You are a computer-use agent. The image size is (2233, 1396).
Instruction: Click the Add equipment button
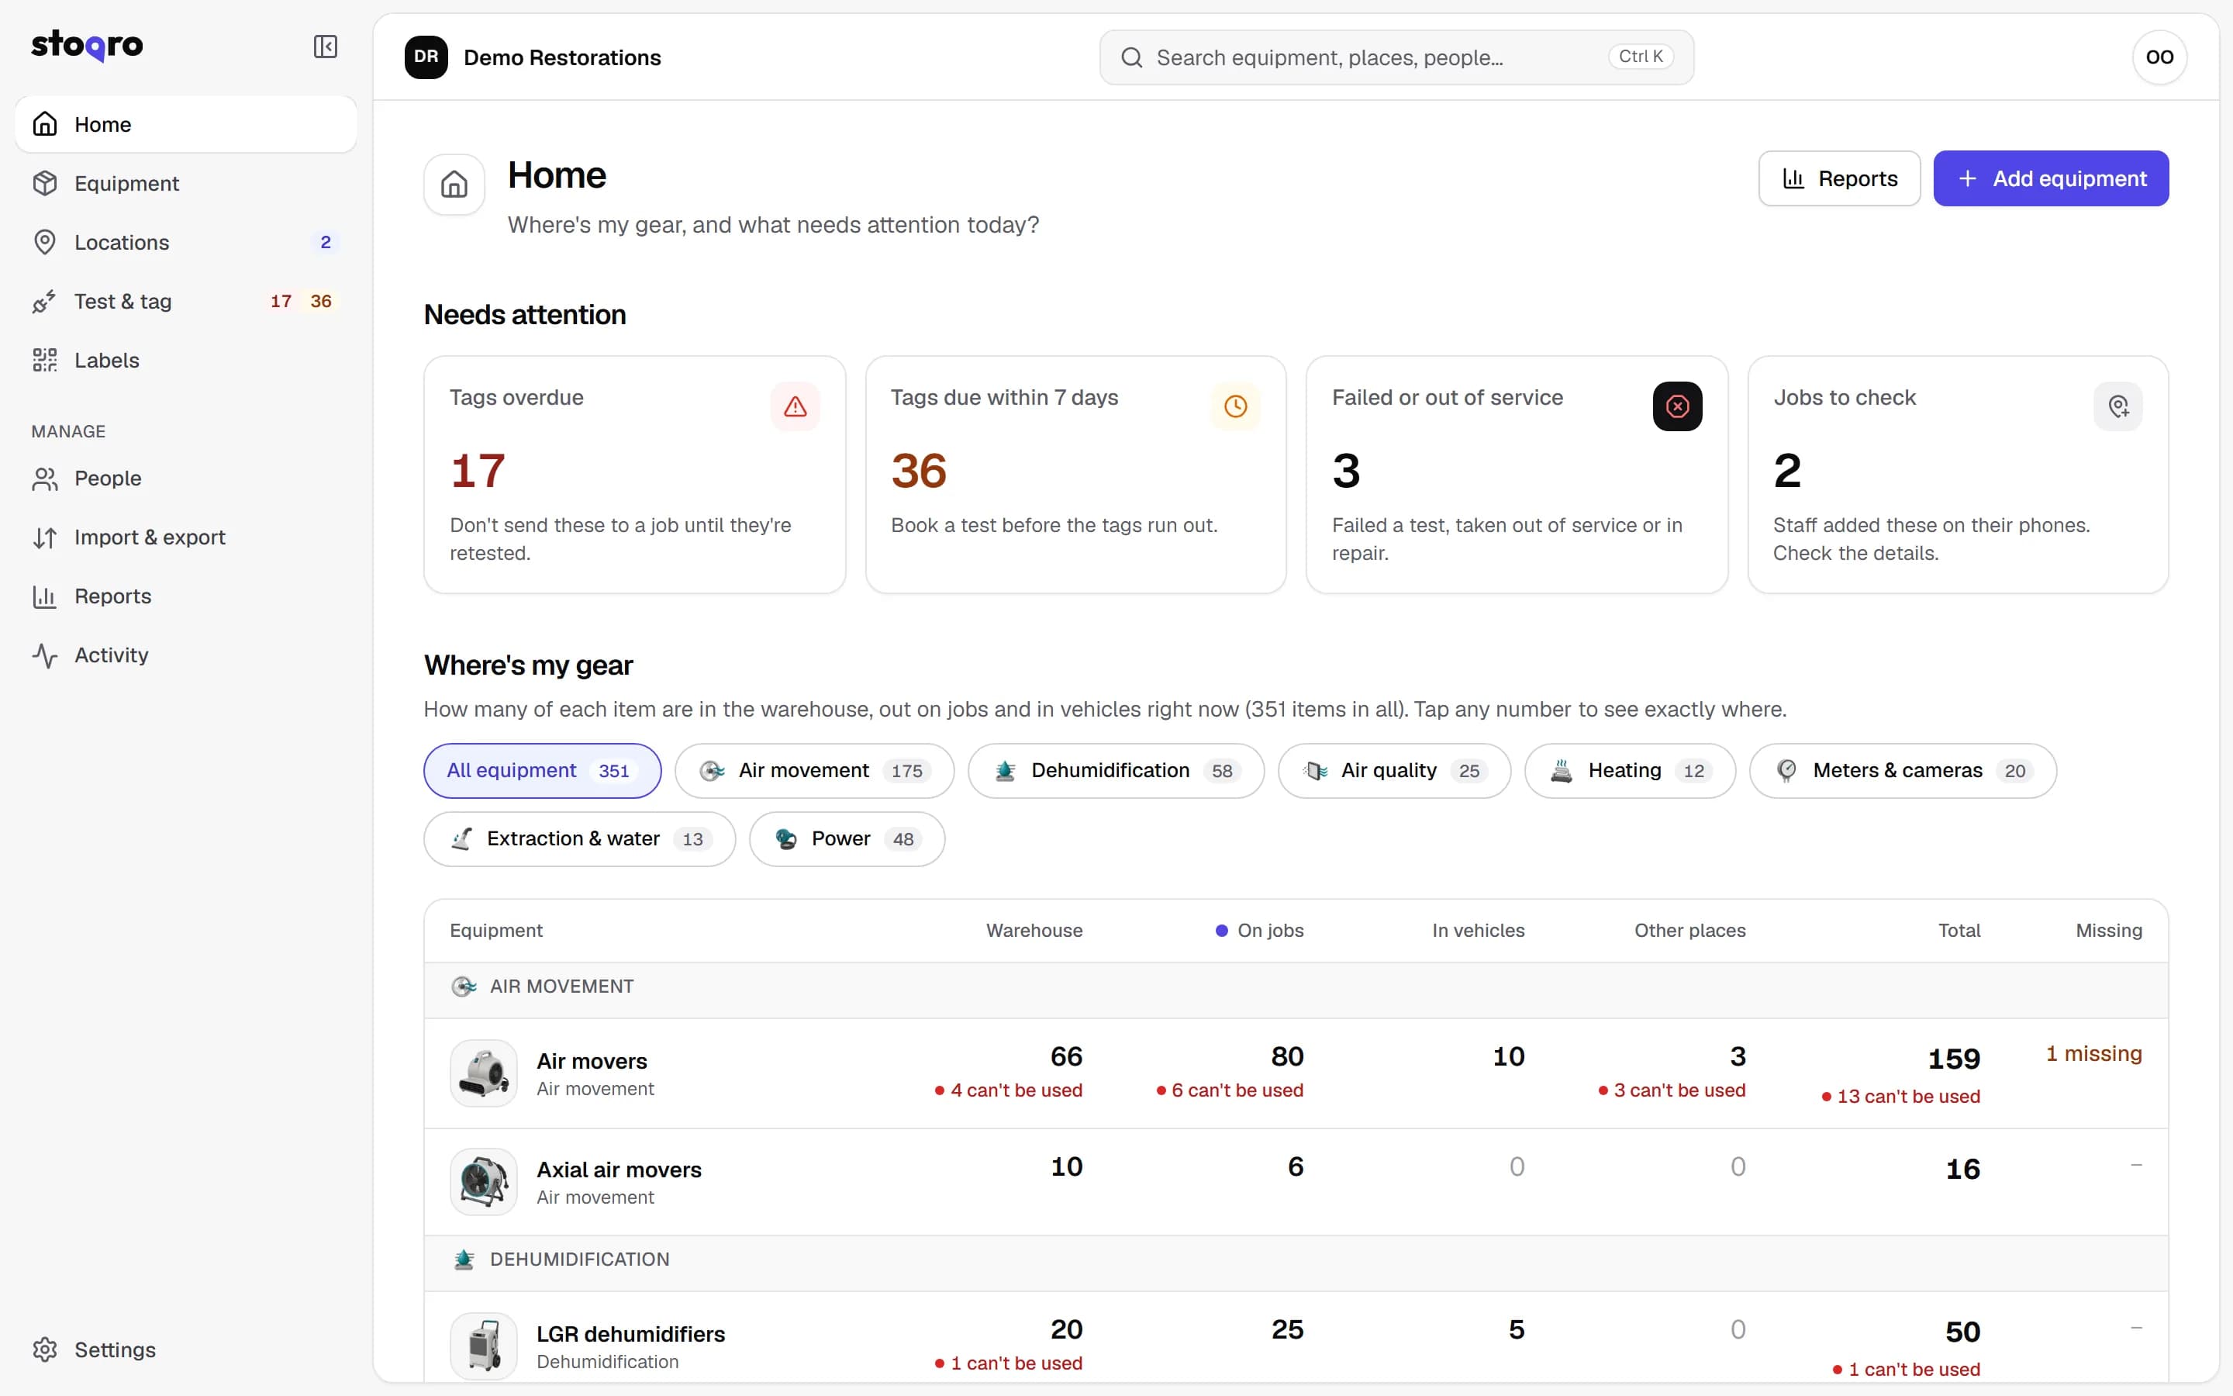tap(2050, 178)
